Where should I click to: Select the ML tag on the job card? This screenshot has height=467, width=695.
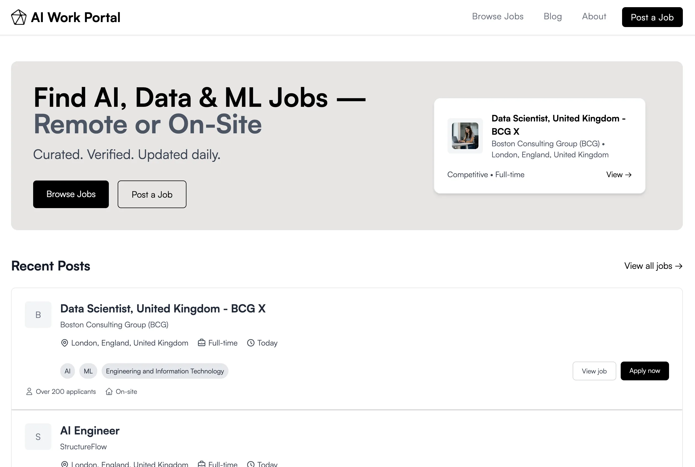(88, 371)
